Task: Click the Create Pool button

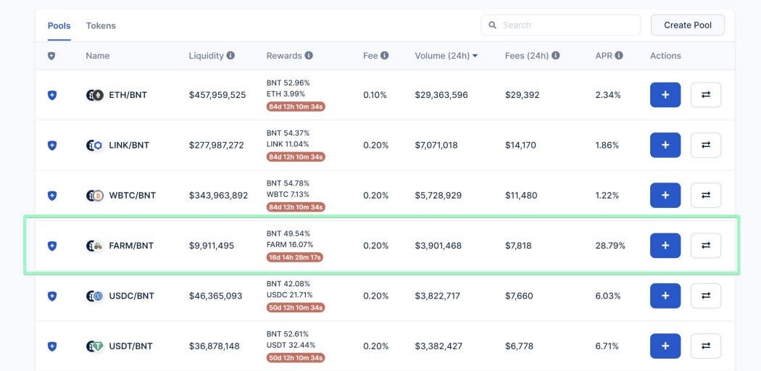Action: coord(688,25)
